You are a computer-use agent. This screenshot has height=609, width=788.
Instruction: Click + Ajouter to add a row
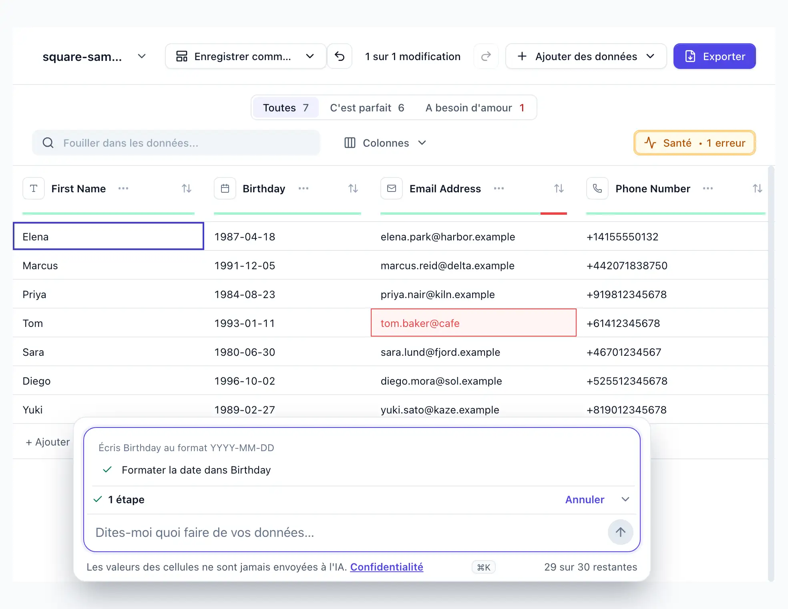click(x=47, y=442)
